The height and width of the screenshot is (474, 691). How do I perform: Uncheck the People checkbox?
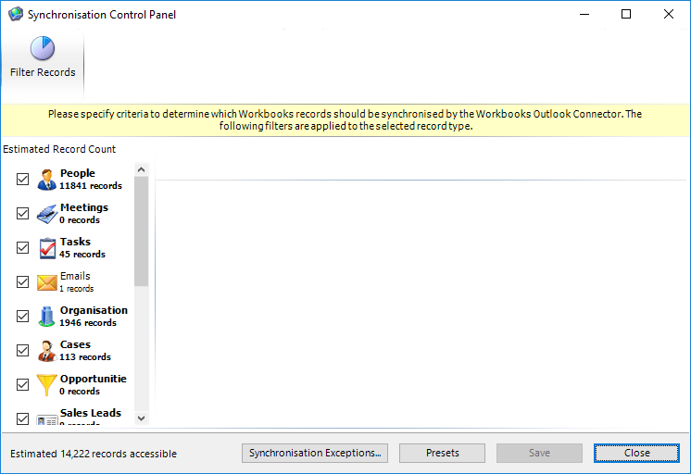[23, 180]
